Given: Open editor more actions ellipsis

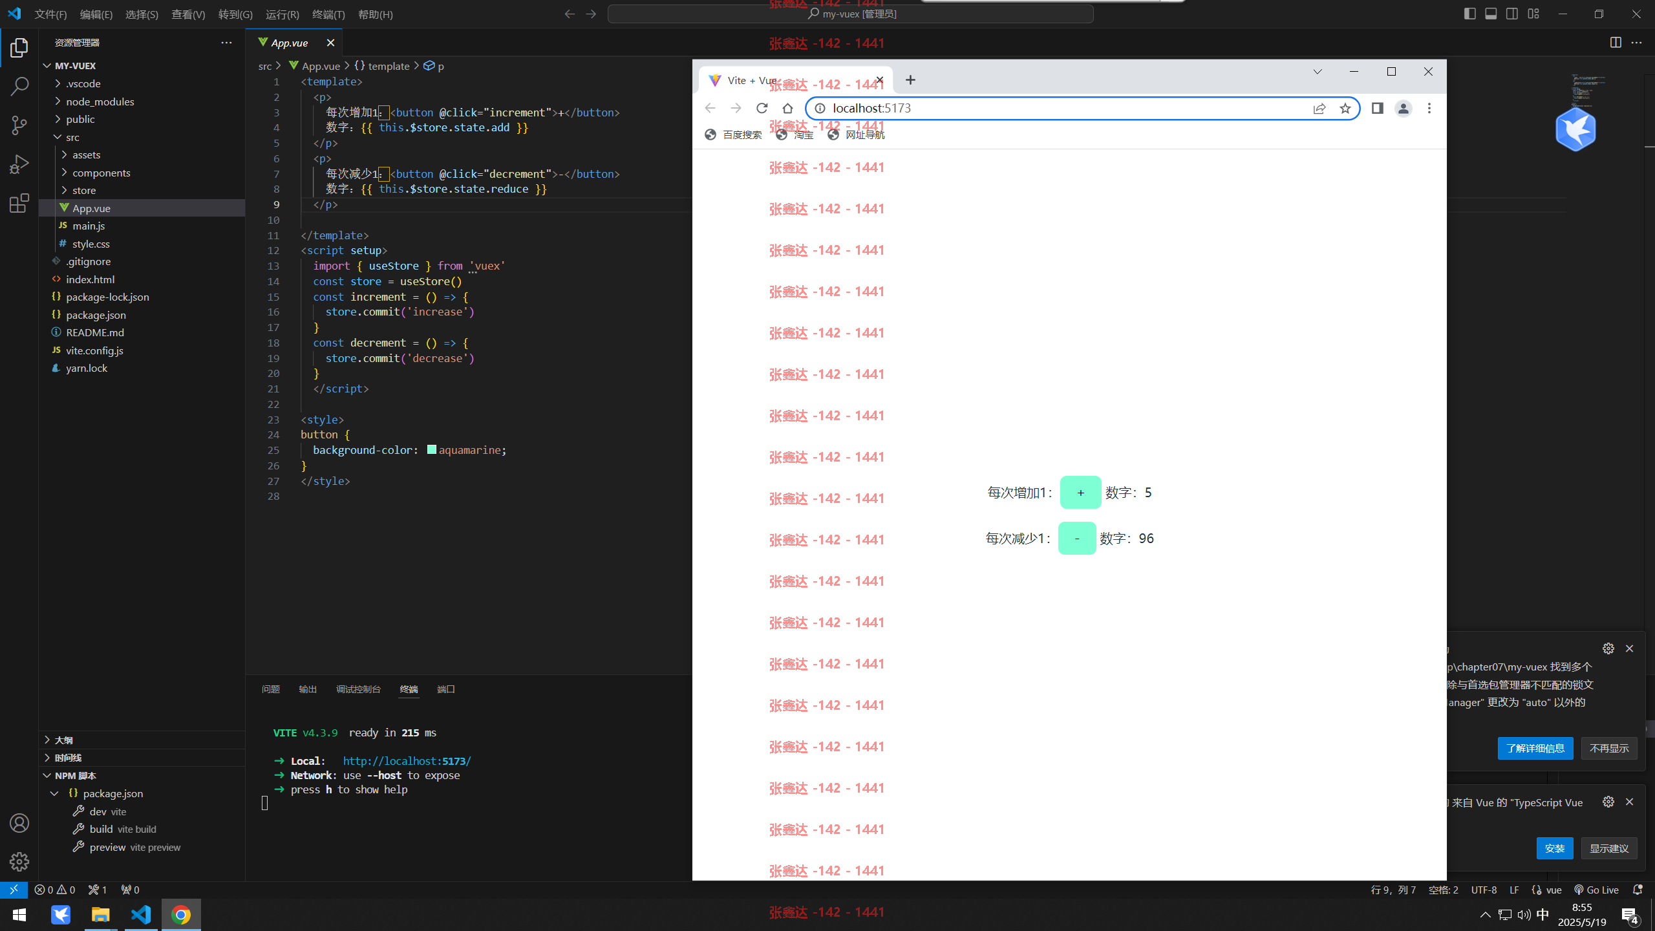Looking at the screenshot, I should [x=1637, y=43].
